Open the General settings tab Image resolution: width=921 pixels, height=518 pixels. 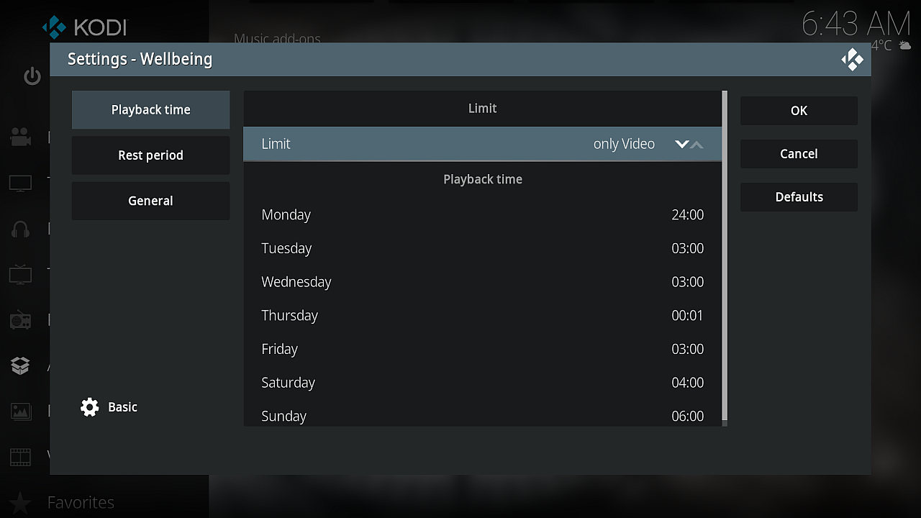click(x=150, y=201)
